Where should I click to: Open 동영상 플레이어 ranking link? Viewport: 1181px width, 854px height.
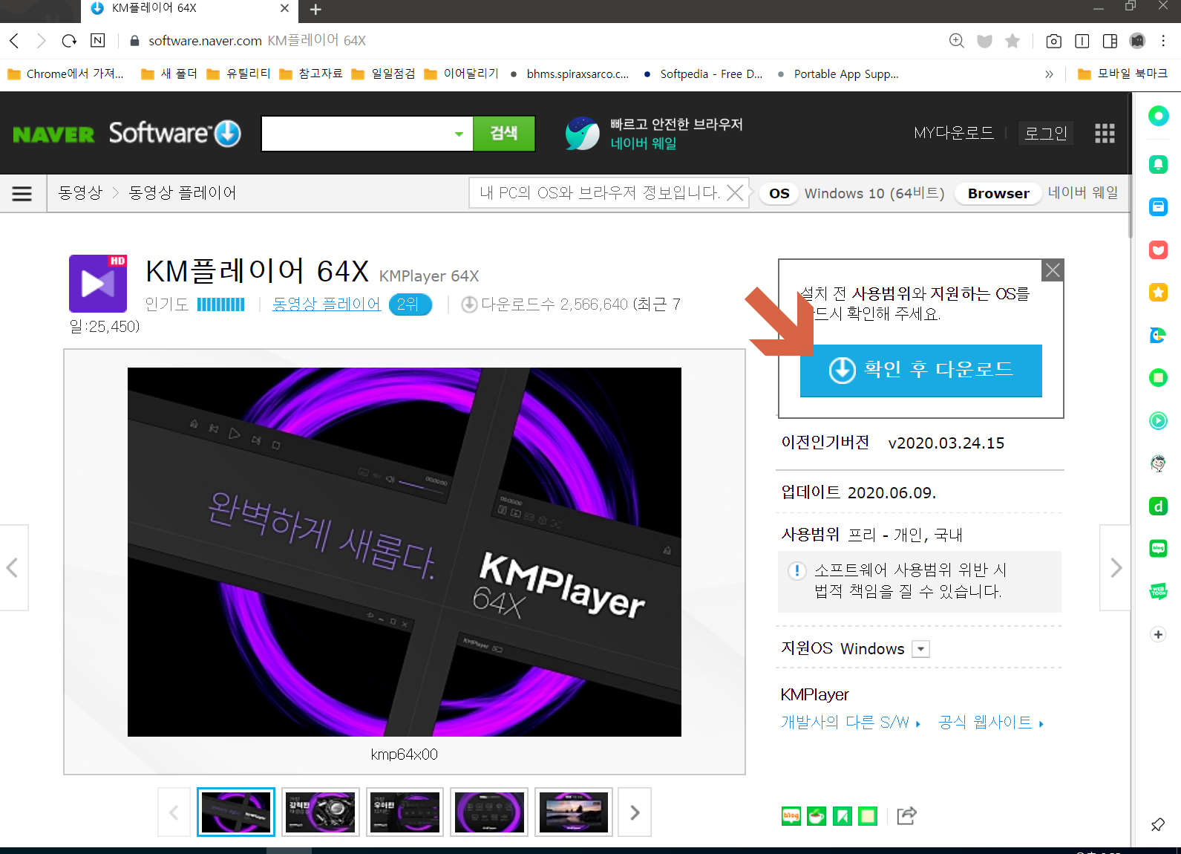point(327,304)
